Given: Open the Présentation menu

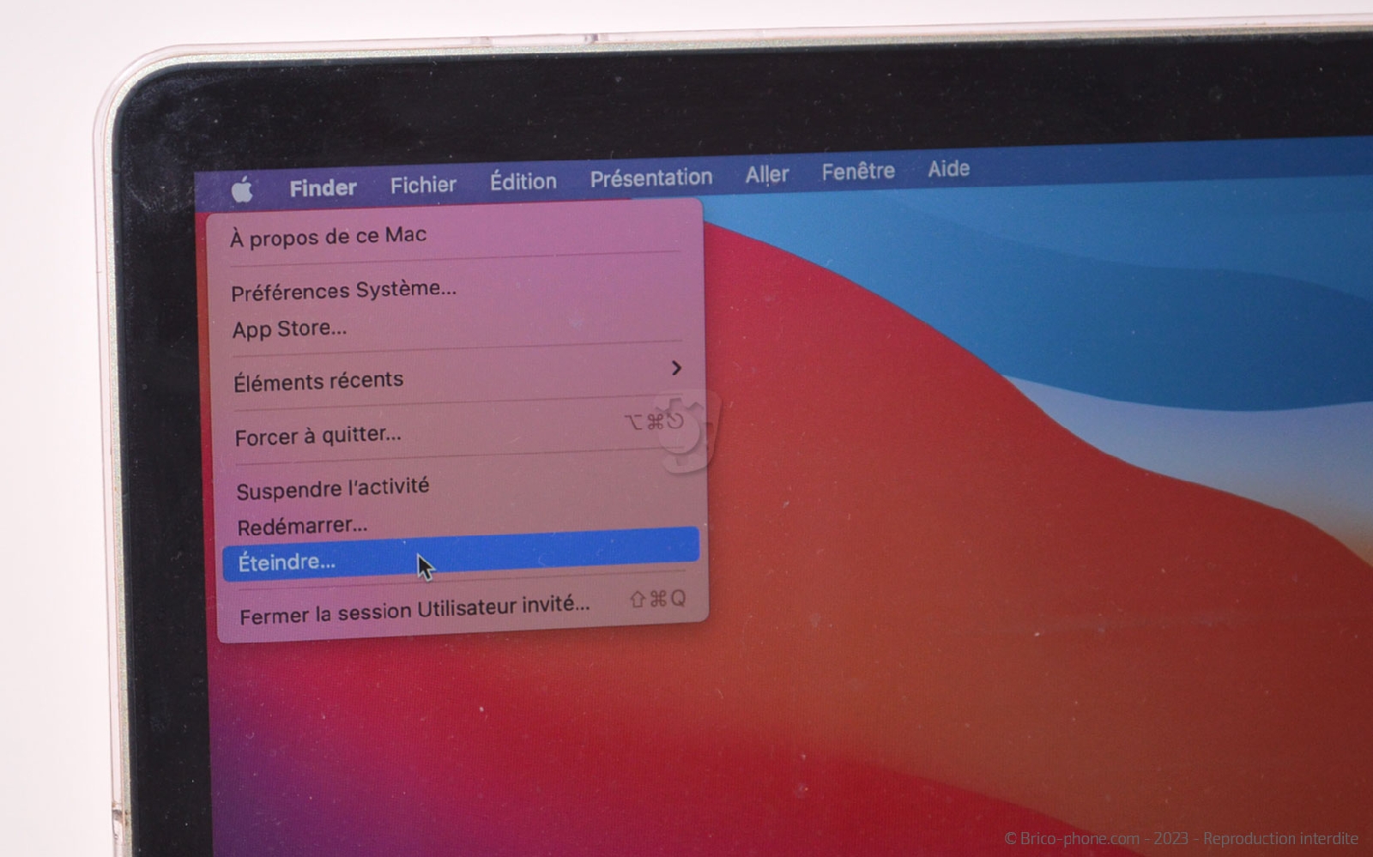Looking at the screenshot, I should click(x=650, y=178).
